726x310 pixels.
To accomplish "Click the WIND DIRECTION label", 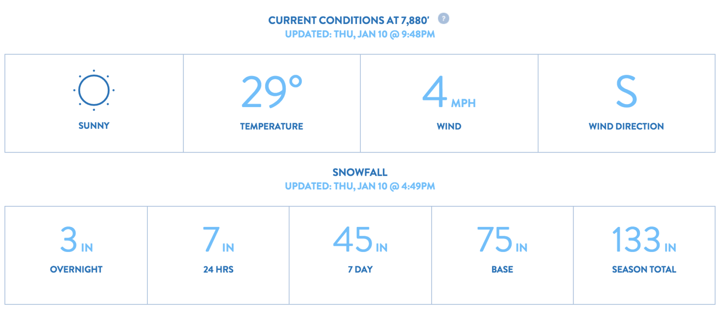I will pyautogui.click(x=626, y=126).
